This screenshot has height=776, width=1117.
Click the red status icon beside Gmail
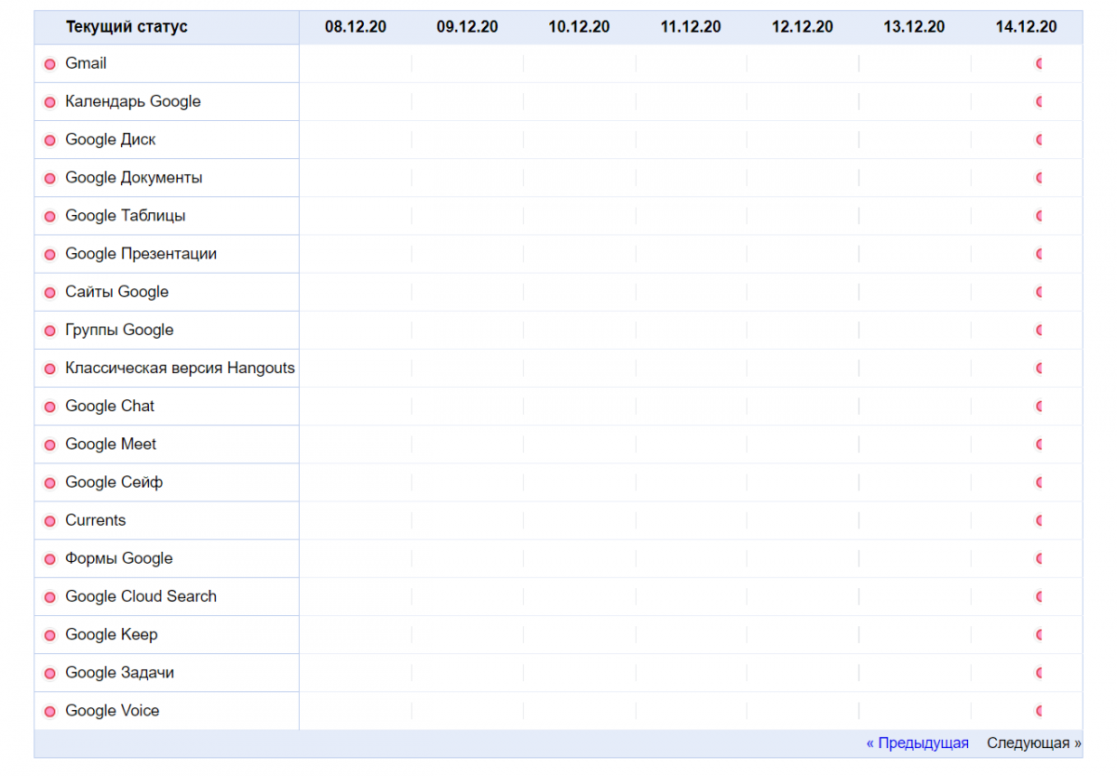50,64
